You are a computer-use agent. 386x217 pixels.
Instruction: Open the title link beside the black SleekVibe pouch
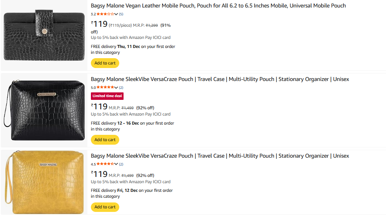click(x=220, y=79)
